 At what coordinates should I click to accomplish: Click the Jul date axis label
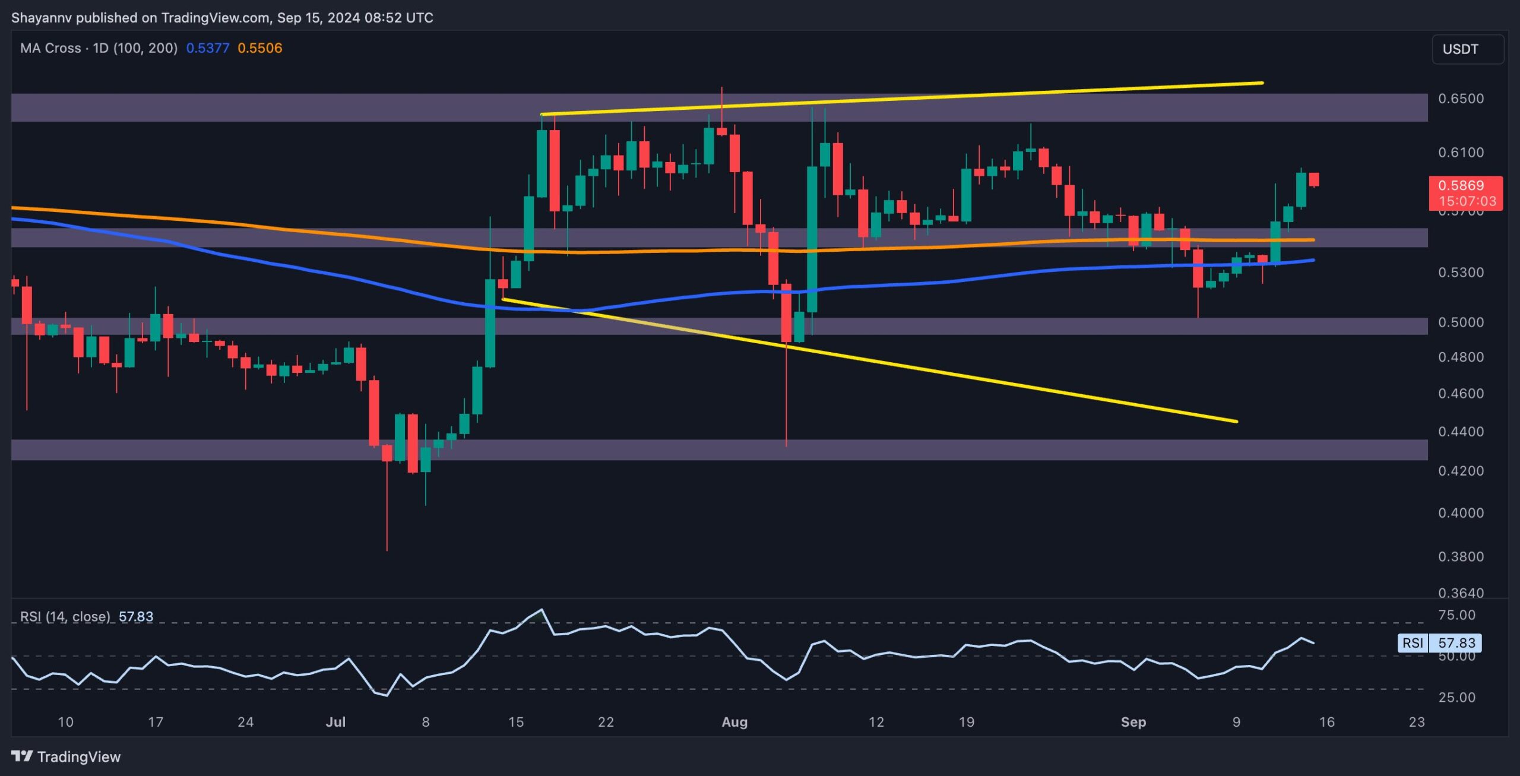[x=335, y=722]
